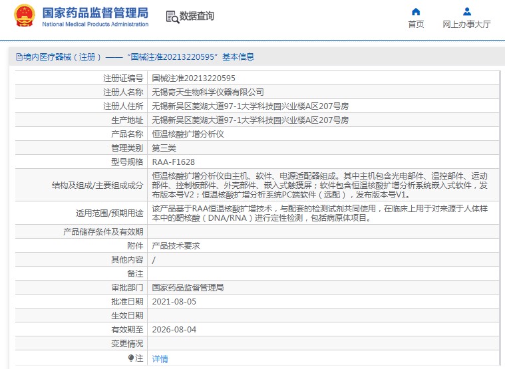The height and width of the screenshot is (369, 505).
Task: Open the 详情 link
Action: (x=160, y=359)
